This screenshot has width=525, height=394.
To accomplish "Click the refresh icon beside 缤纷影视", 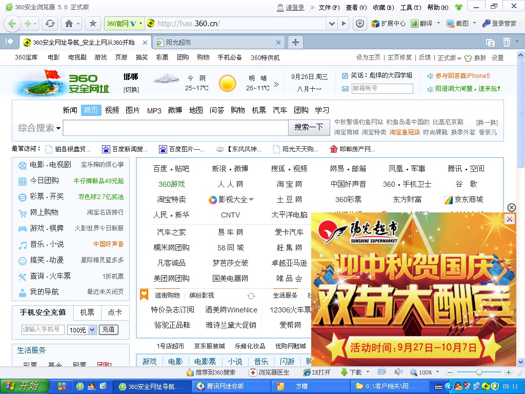I will (251, 296).
